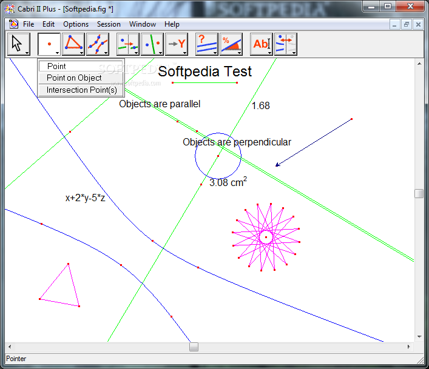Open the transformations tool with green line

click(152, 44)
